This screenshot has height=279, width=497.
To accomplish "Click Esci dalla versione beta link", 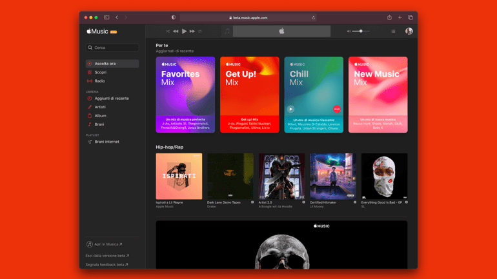I will tap(107, 256).
